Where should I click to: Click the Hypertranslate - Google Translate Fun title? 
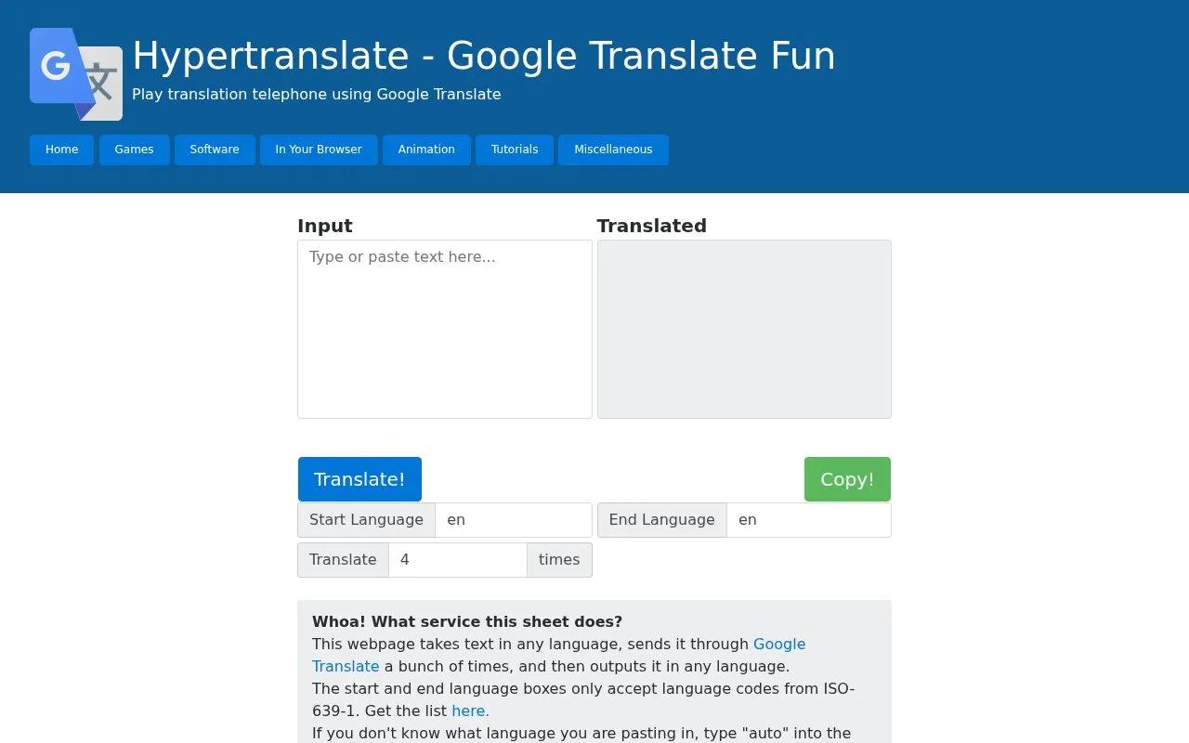[x=484, y=56]
